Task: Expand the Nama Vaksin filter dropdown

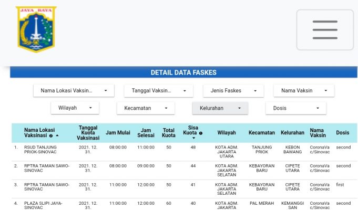Action: [303, 91]
